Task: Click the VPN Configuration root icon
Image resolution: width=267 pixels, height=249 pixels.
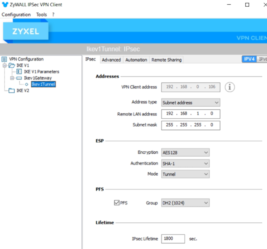Action: pyautogui.click(x=4, y=59)
